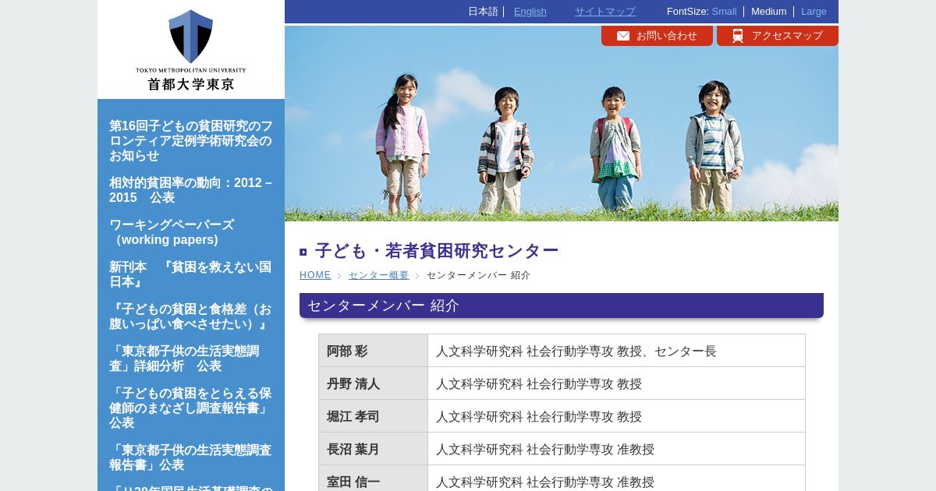This screenshot has height=491, width=936.
Task: Set font size to Large
Action: coord(814,12)
